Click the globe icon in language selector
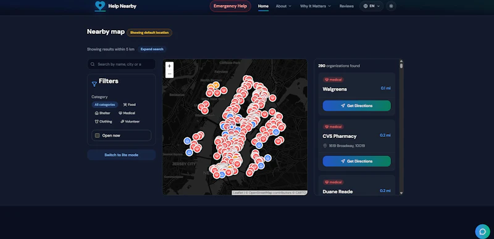 click(366, 6)
